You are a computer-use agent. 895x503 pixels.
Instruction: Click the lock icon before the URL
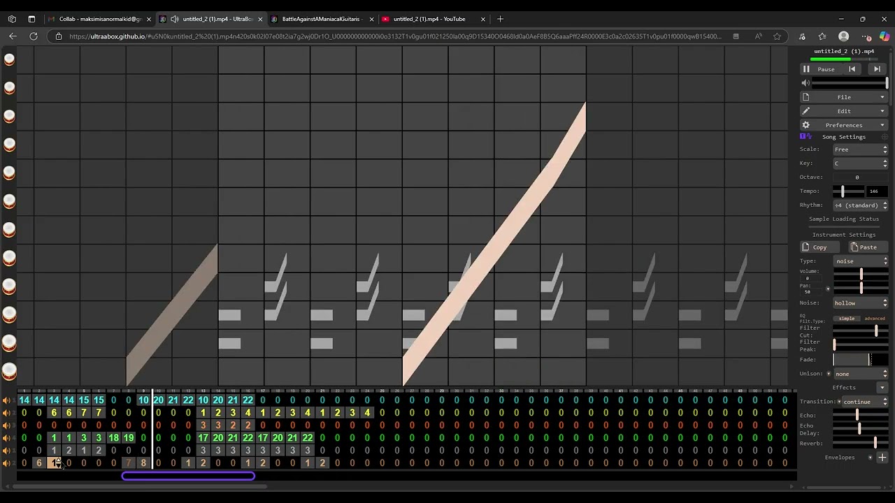[x=59, y=36]
